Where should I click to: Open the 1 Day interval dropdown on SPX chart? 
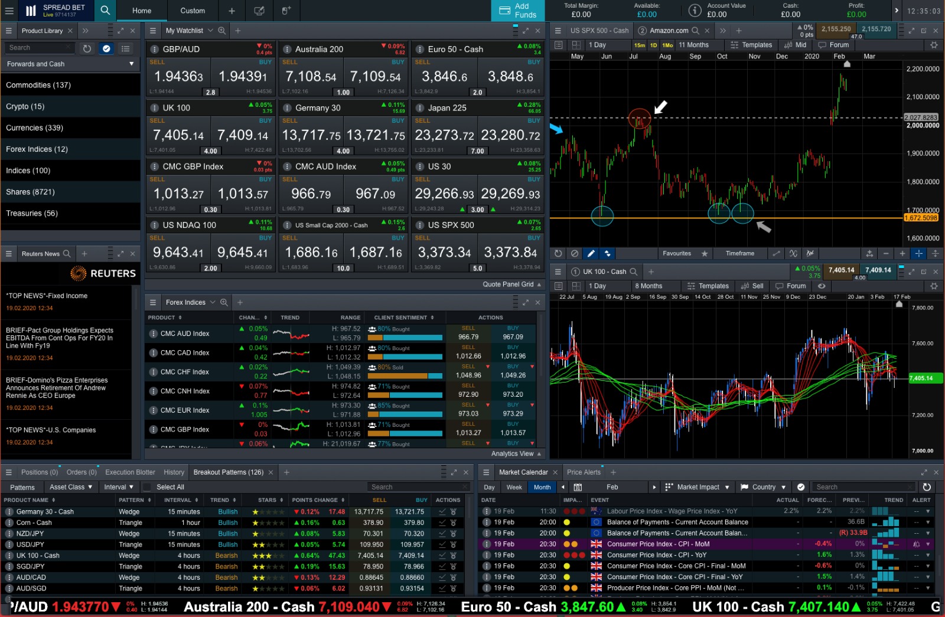point(607,45)
